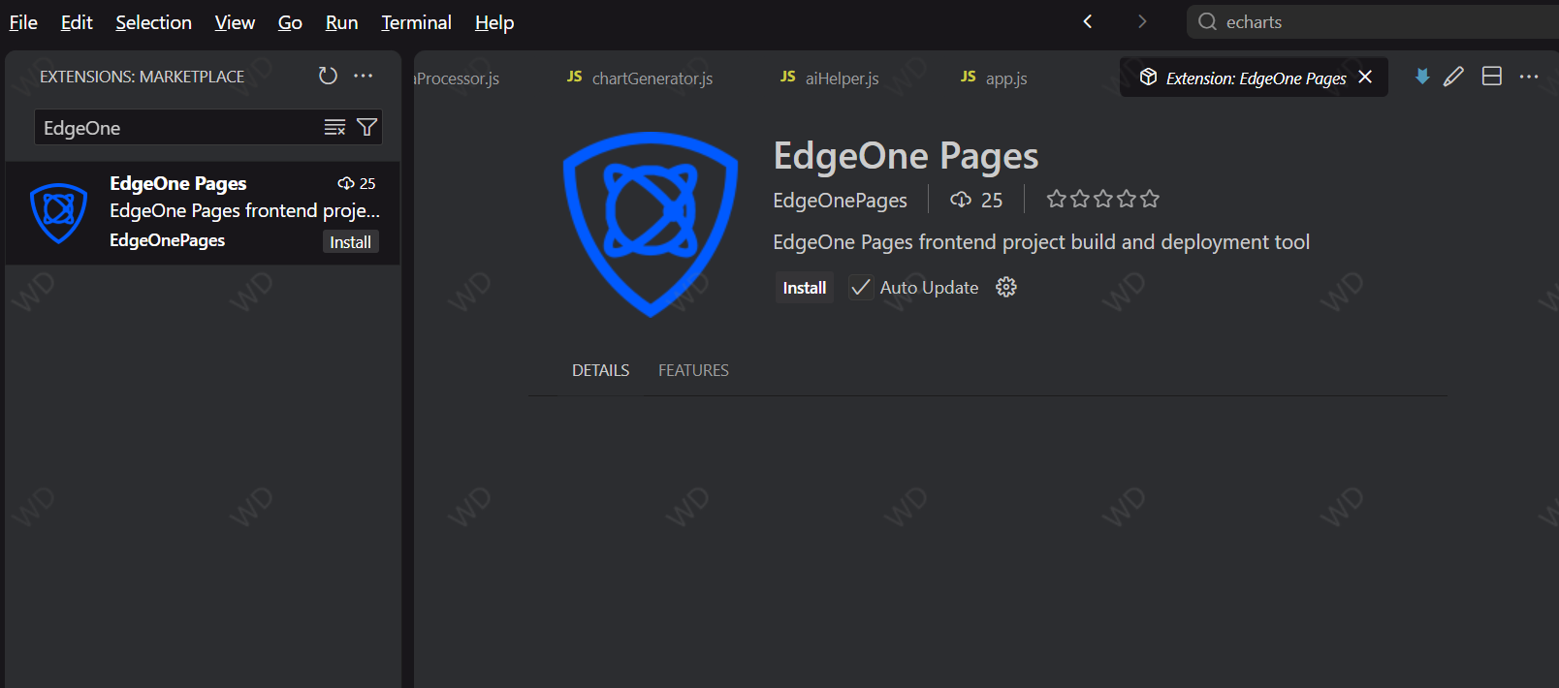Viewport: 1559px width, 688px height.
Task: Click the blue download arrow toolbar icon
Action: 1422,77
